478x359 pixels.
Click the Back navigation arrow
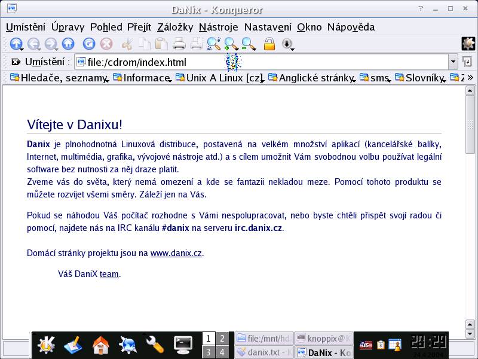(x=33, y=44)
